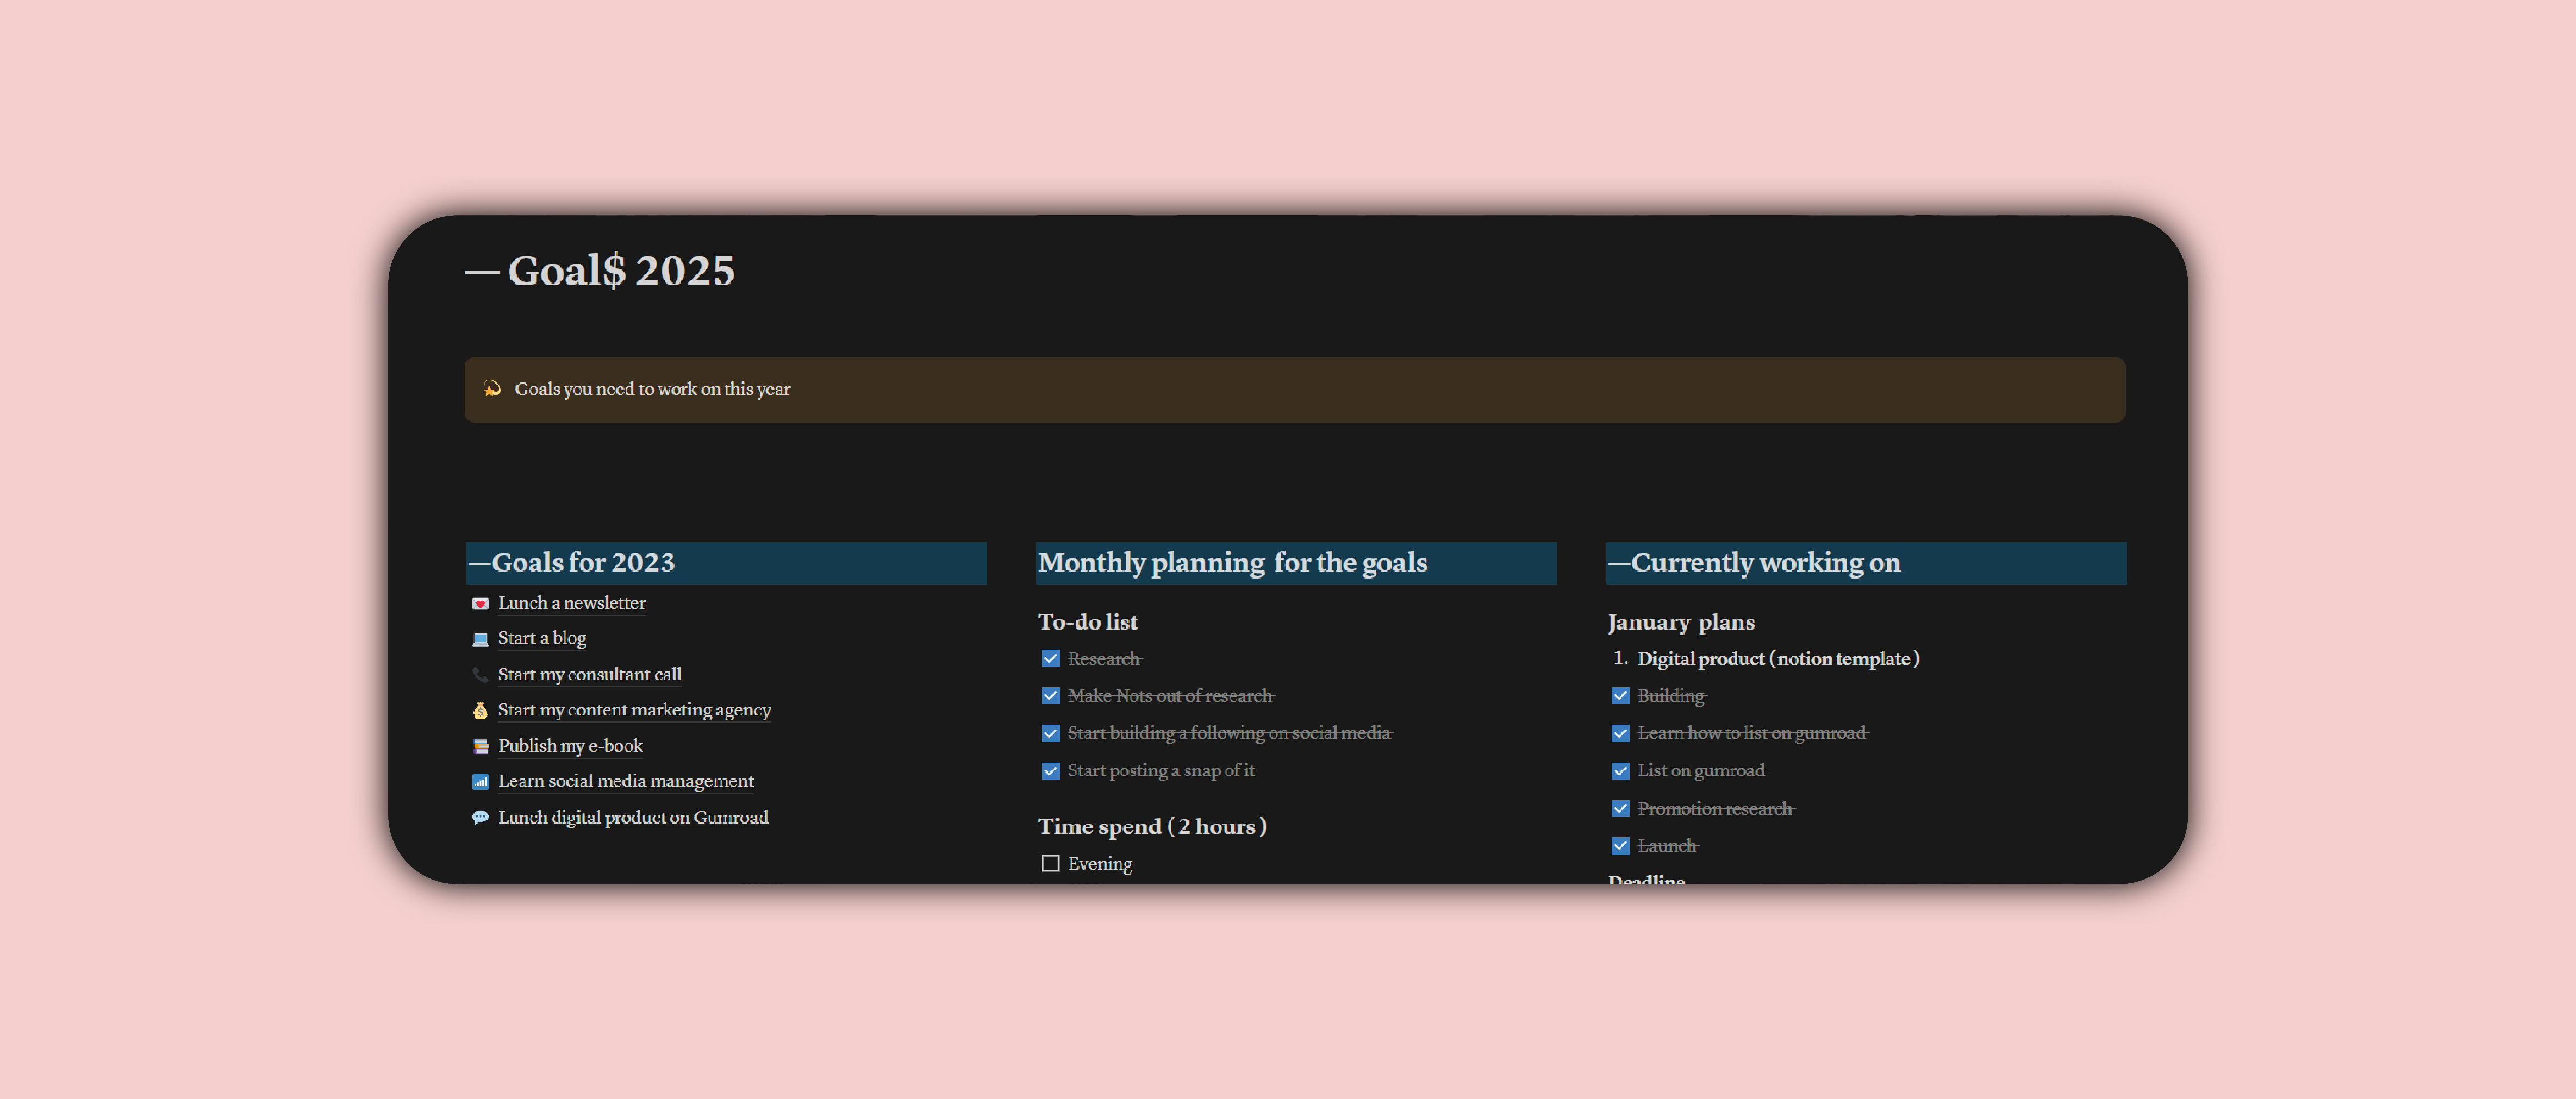The image size is (2576, 1099).
Task: Click the stacked books icon beside e-book
Action: [x=480, y=746]
